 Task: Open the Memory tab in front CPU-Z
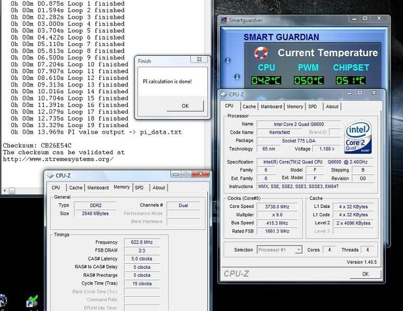(295, 107)
